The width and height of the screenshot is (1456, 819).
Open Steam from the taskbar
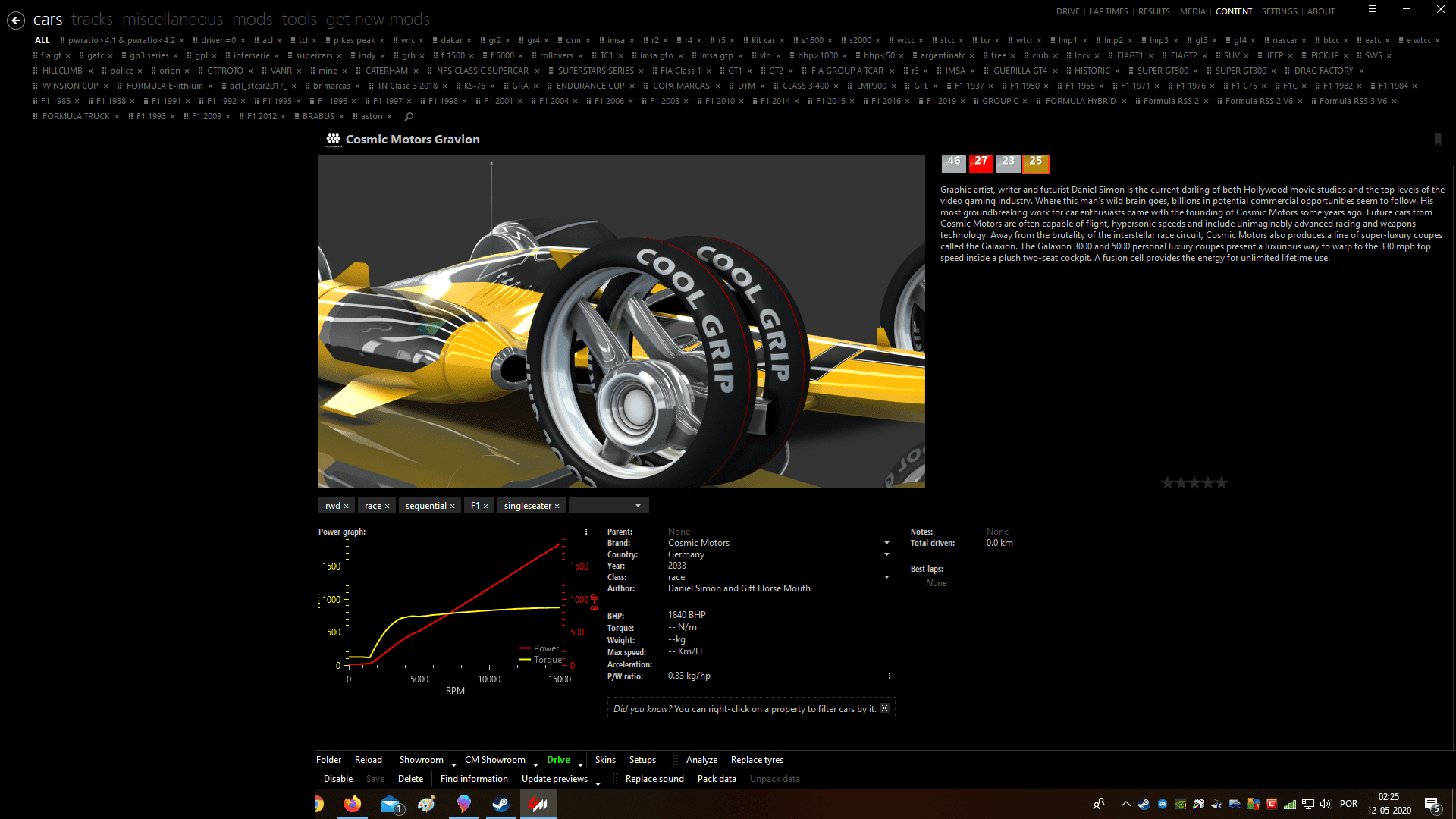click(500, 804)
